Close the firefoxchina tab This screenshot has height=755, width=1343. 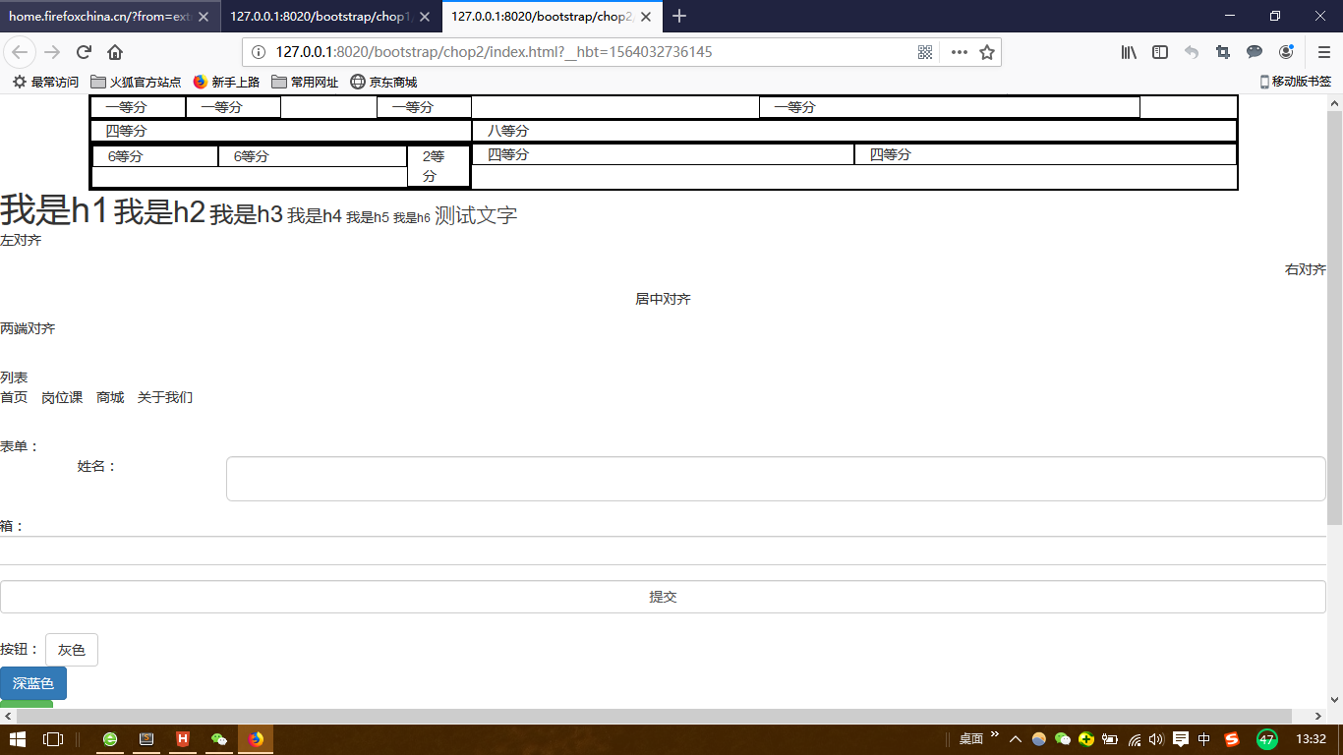click(204, 17)
